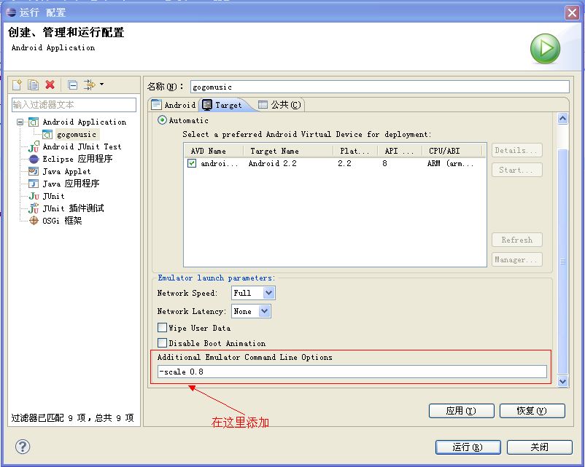Click the Android JUnit Test icon
585x467 pixels.
34,146
